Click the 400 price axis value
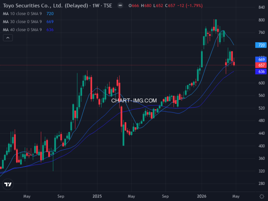This screenshot has height=201, width=268. pyautogui.click(x=262, y=146)
